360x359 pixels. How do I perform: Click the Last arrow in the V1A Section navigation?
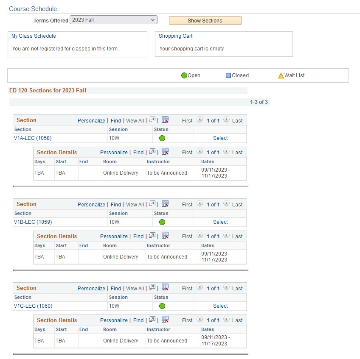click(x=227, y=120)
